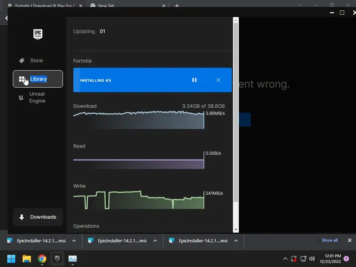Click the Epic Games logo in sidebar
Screen dimensions: 356x267
(38, 34)
